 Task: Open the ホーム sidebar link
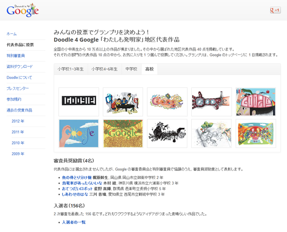(x=11, y=34)
